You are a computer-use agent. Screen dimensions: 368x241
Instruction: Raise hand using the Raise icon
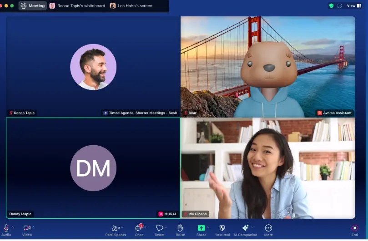(180, 228)
